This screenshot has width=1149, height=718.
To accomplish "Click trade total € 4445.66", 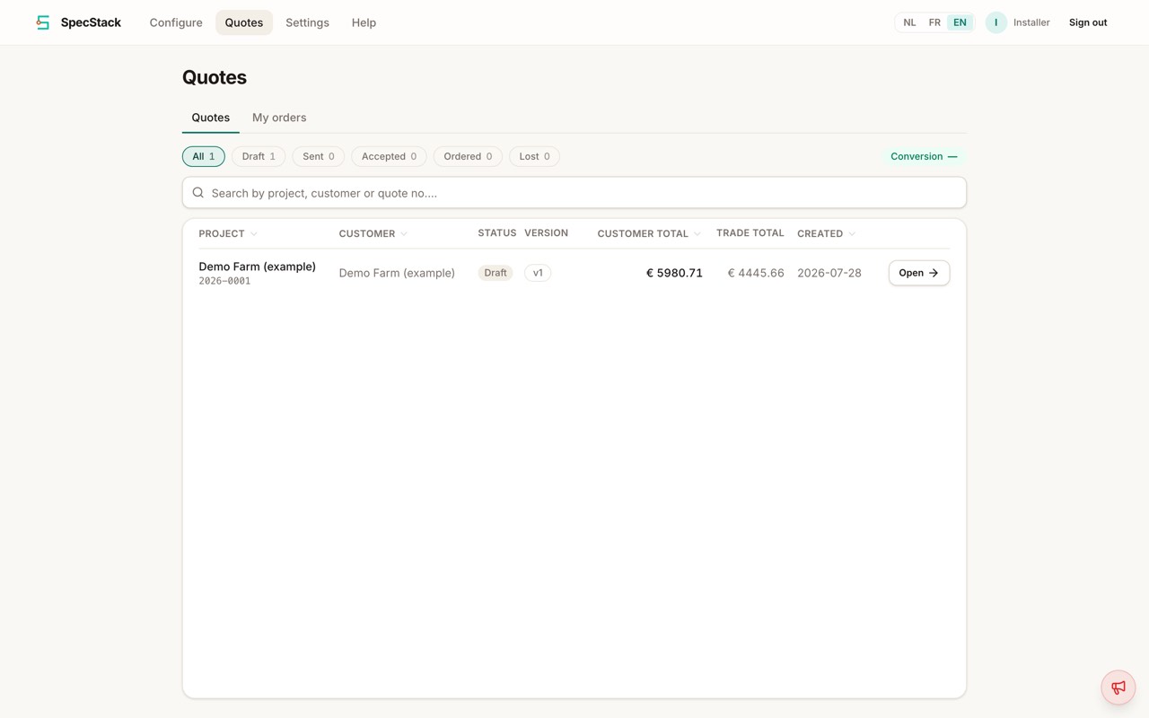I will [x=756, y=273].
